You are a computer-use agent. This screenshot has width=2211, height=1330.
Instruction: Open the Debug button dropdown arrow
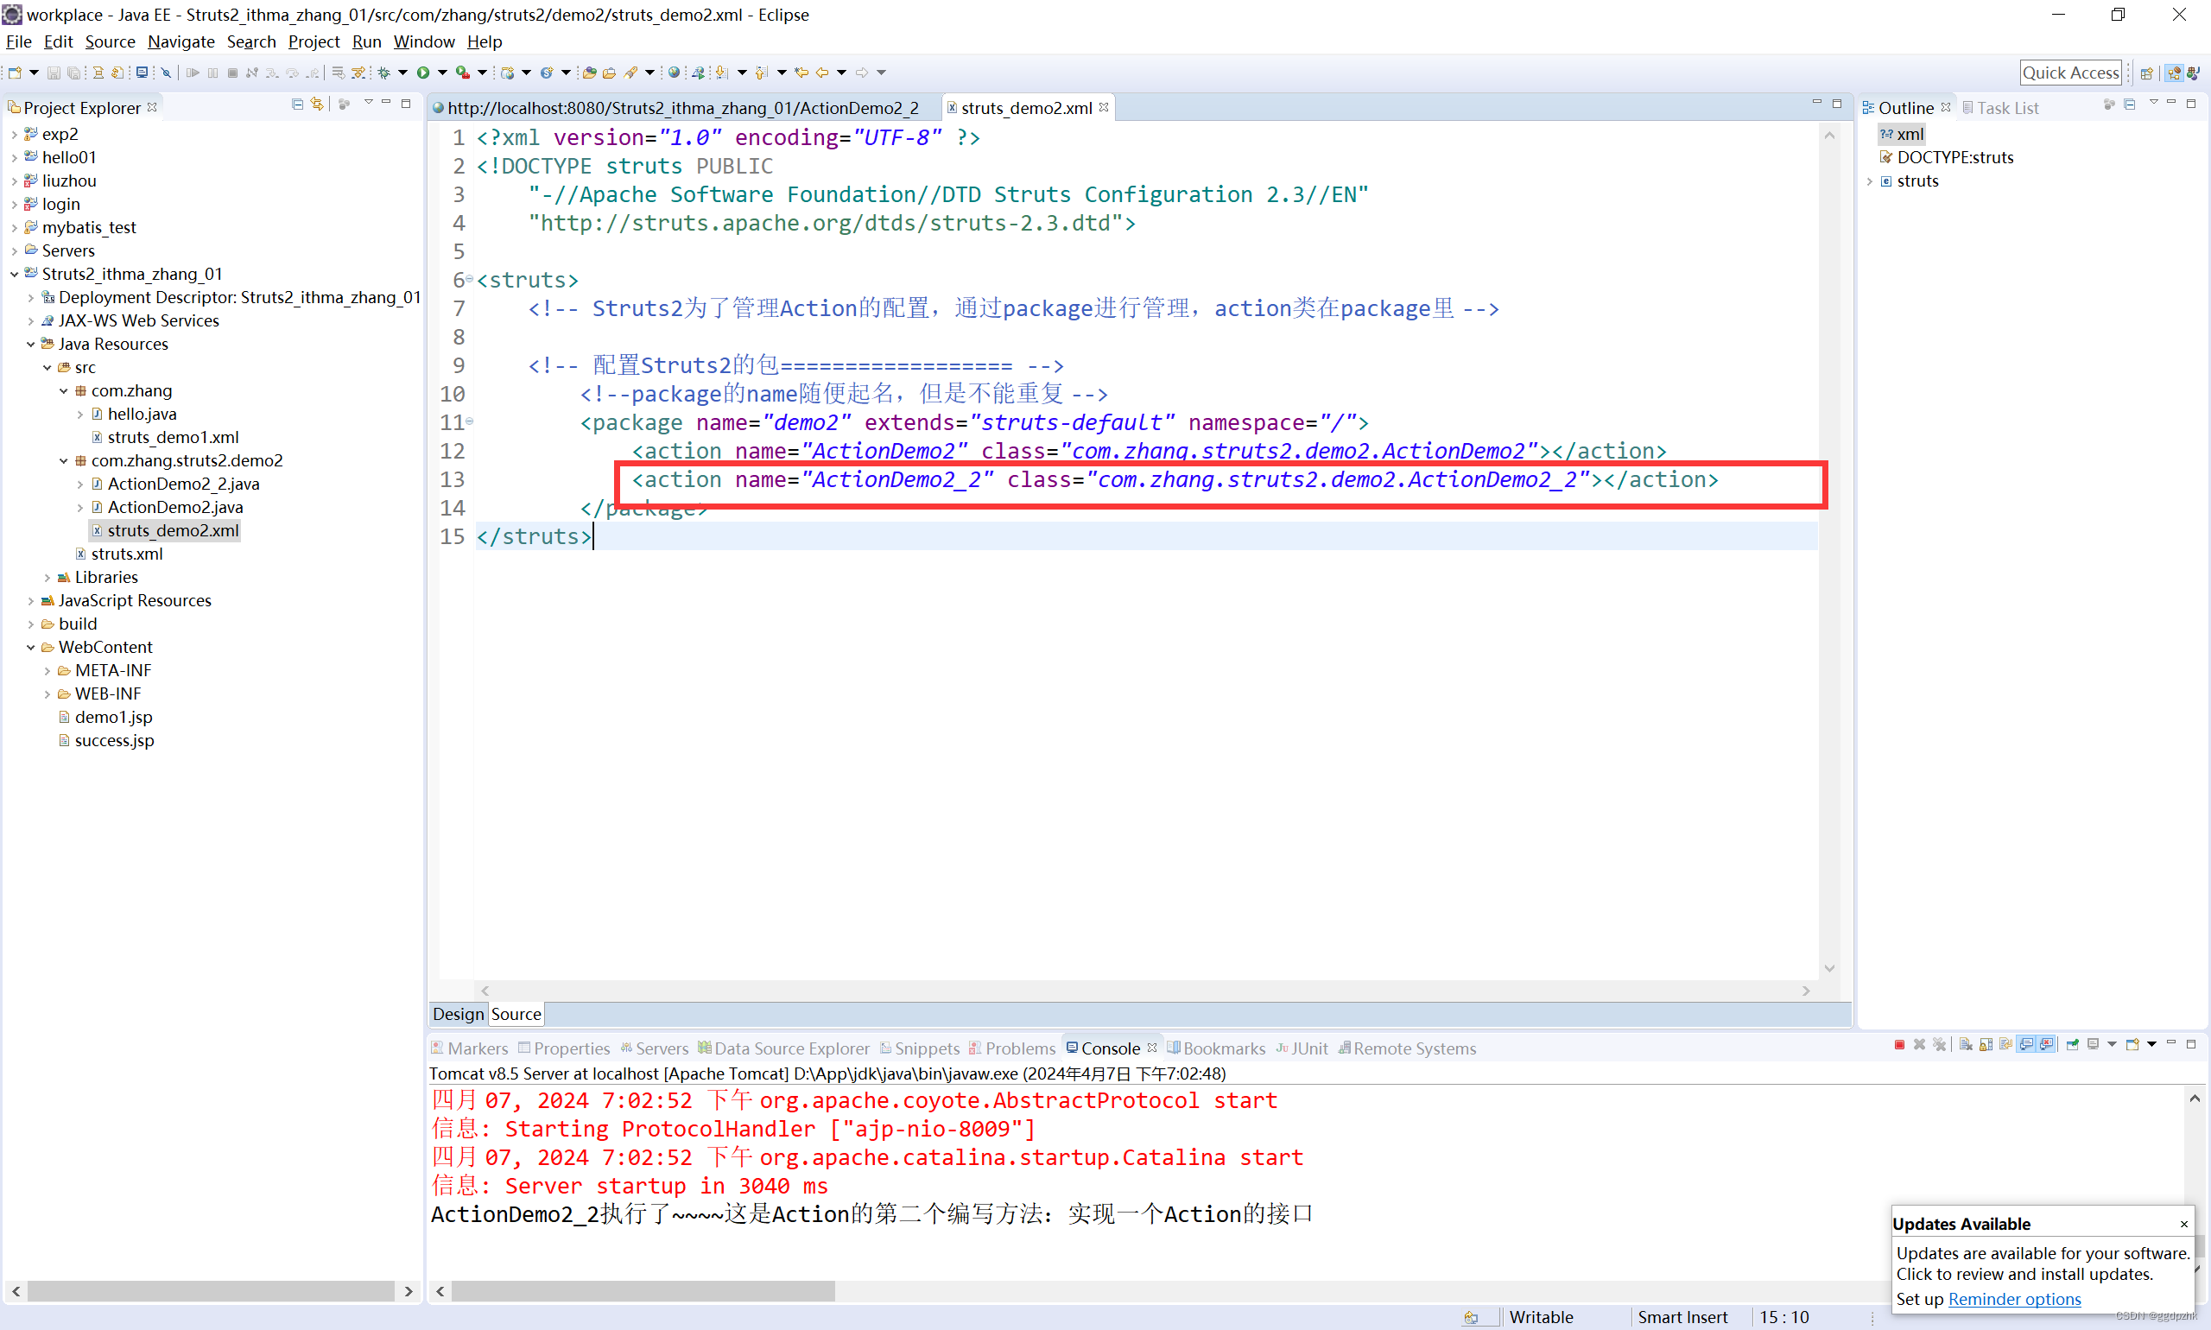pos(402,73)
